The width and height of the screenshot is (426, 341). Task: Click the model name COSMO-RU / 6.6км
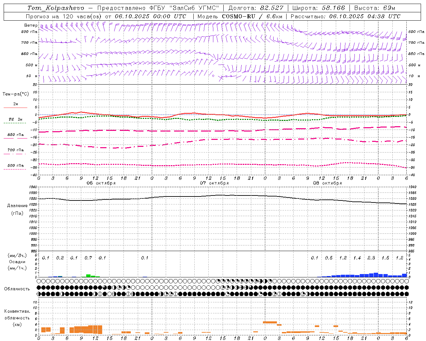tap(252, 16)
